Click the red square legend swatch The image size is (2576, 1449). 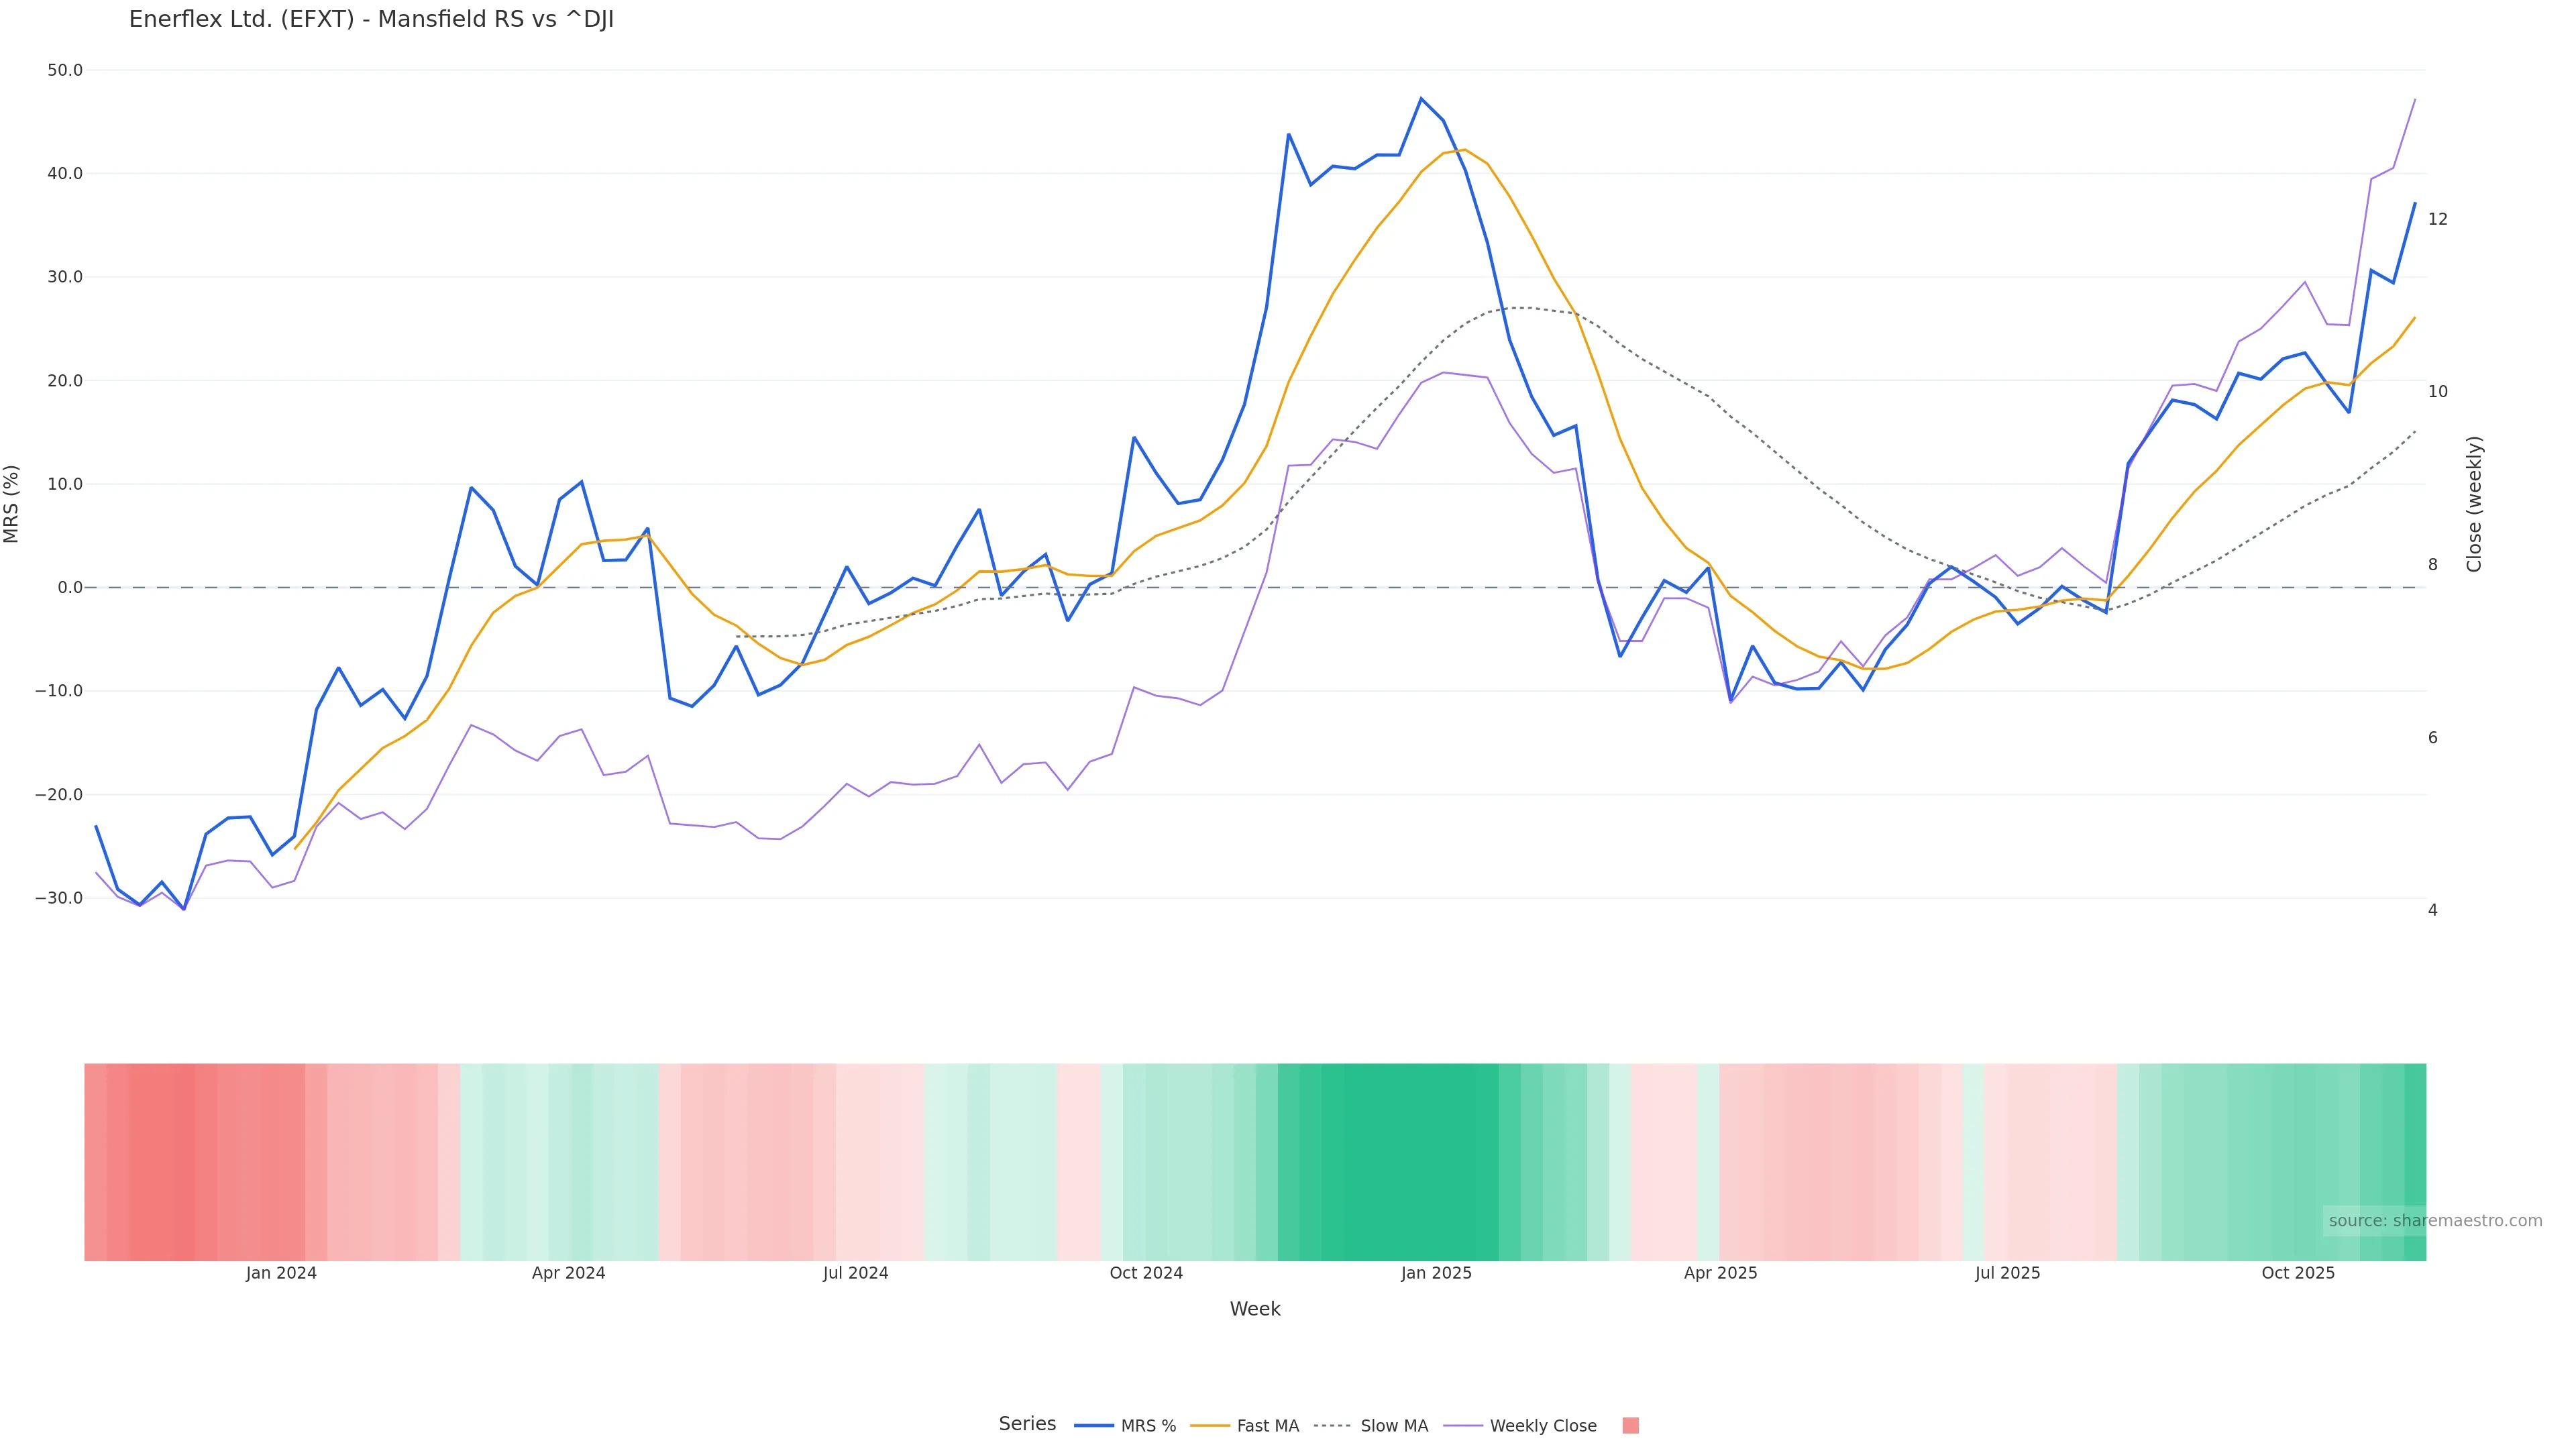click(x=1630, y=1426)
